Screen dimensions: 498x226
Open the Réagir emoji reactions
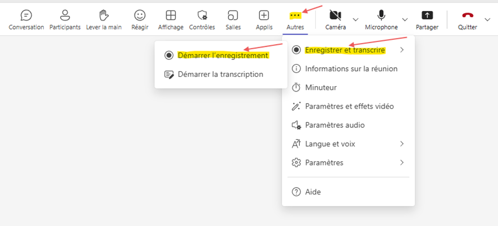140,15
